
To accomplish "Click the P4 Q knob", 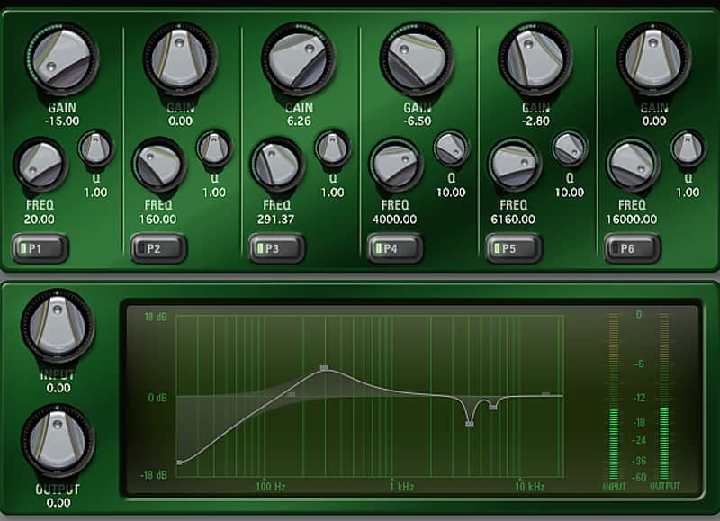I will click(452, 148).
